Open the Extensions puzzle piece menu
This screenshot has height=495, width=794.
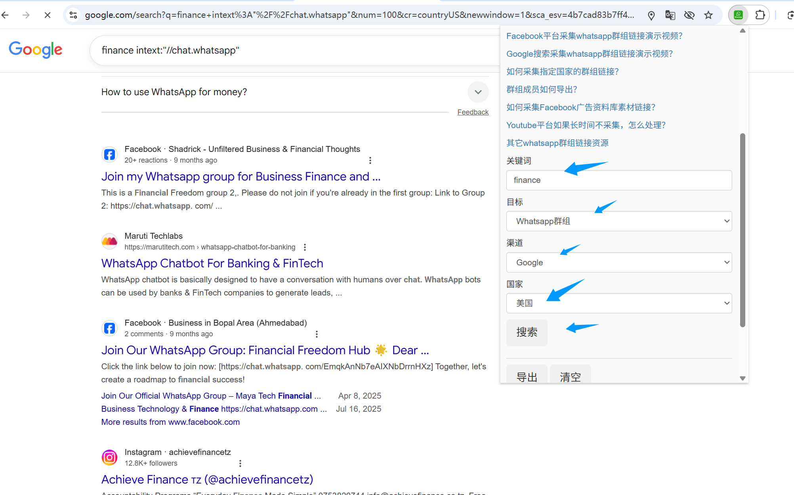[x=760, y=15]
